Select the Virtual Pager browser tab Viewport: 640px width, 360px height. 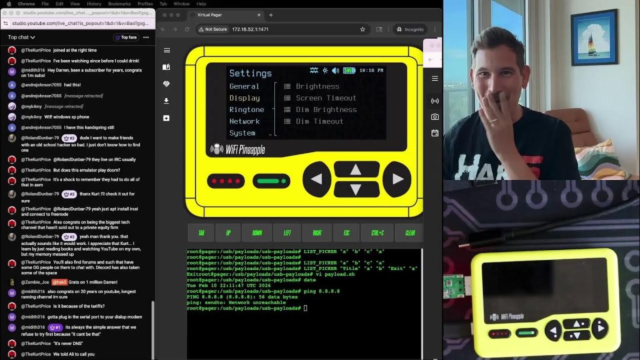(x=226, y=15)
